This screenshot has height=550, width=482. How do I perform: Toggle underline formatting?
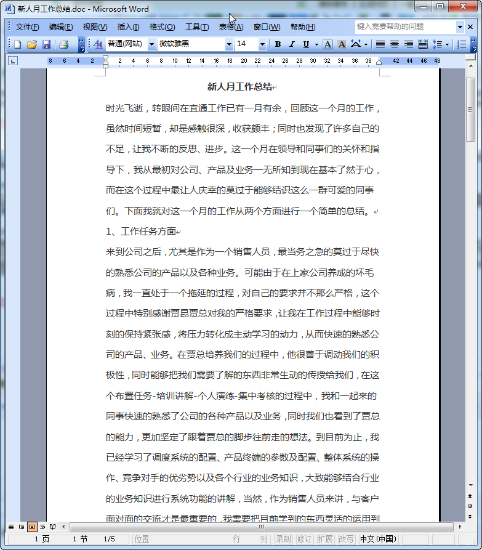(306, 44)
